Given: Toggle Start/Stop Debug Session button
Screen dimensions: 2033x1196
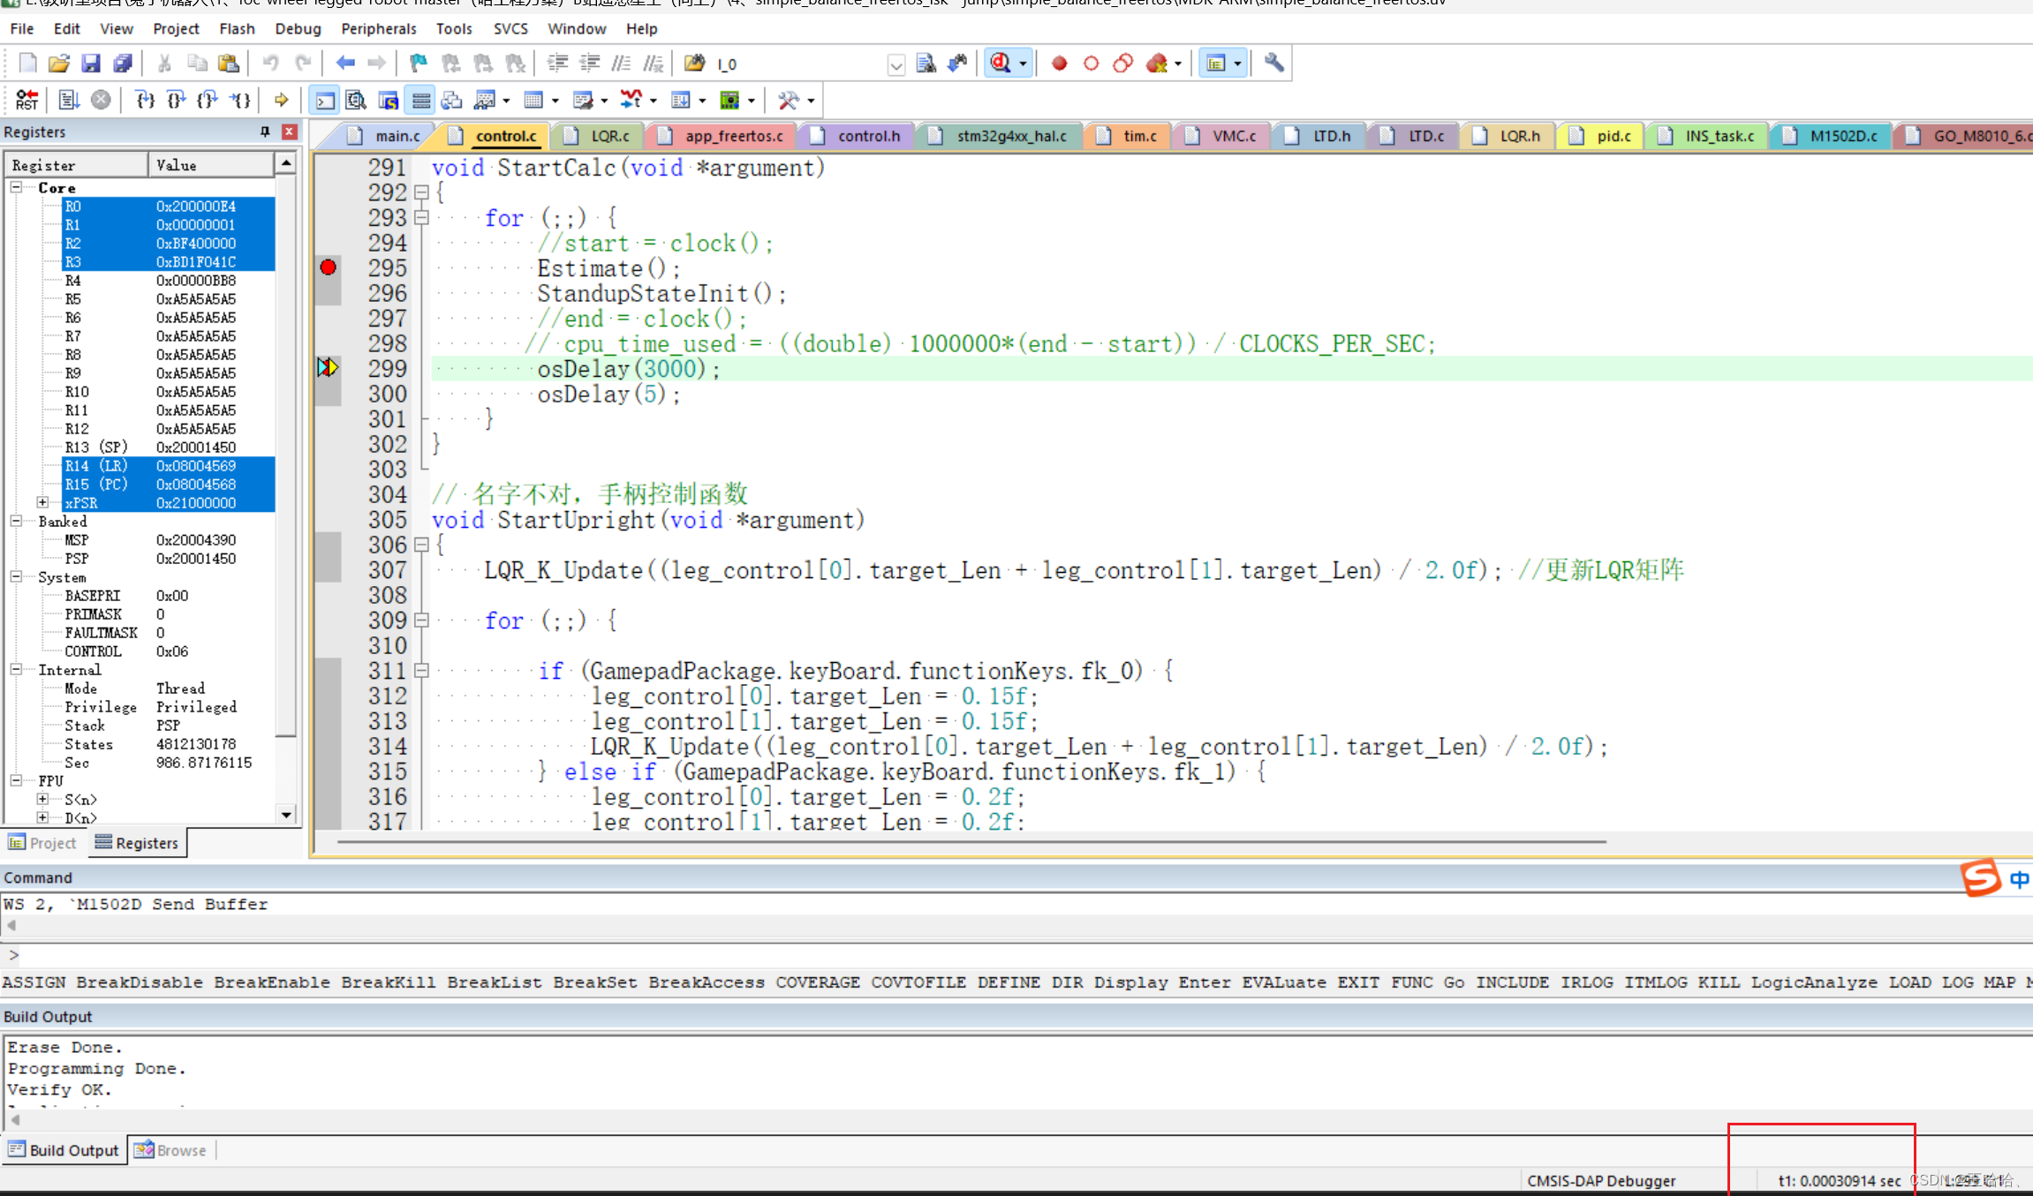Looking at the screenshot, I should [x=1001, y=63].
